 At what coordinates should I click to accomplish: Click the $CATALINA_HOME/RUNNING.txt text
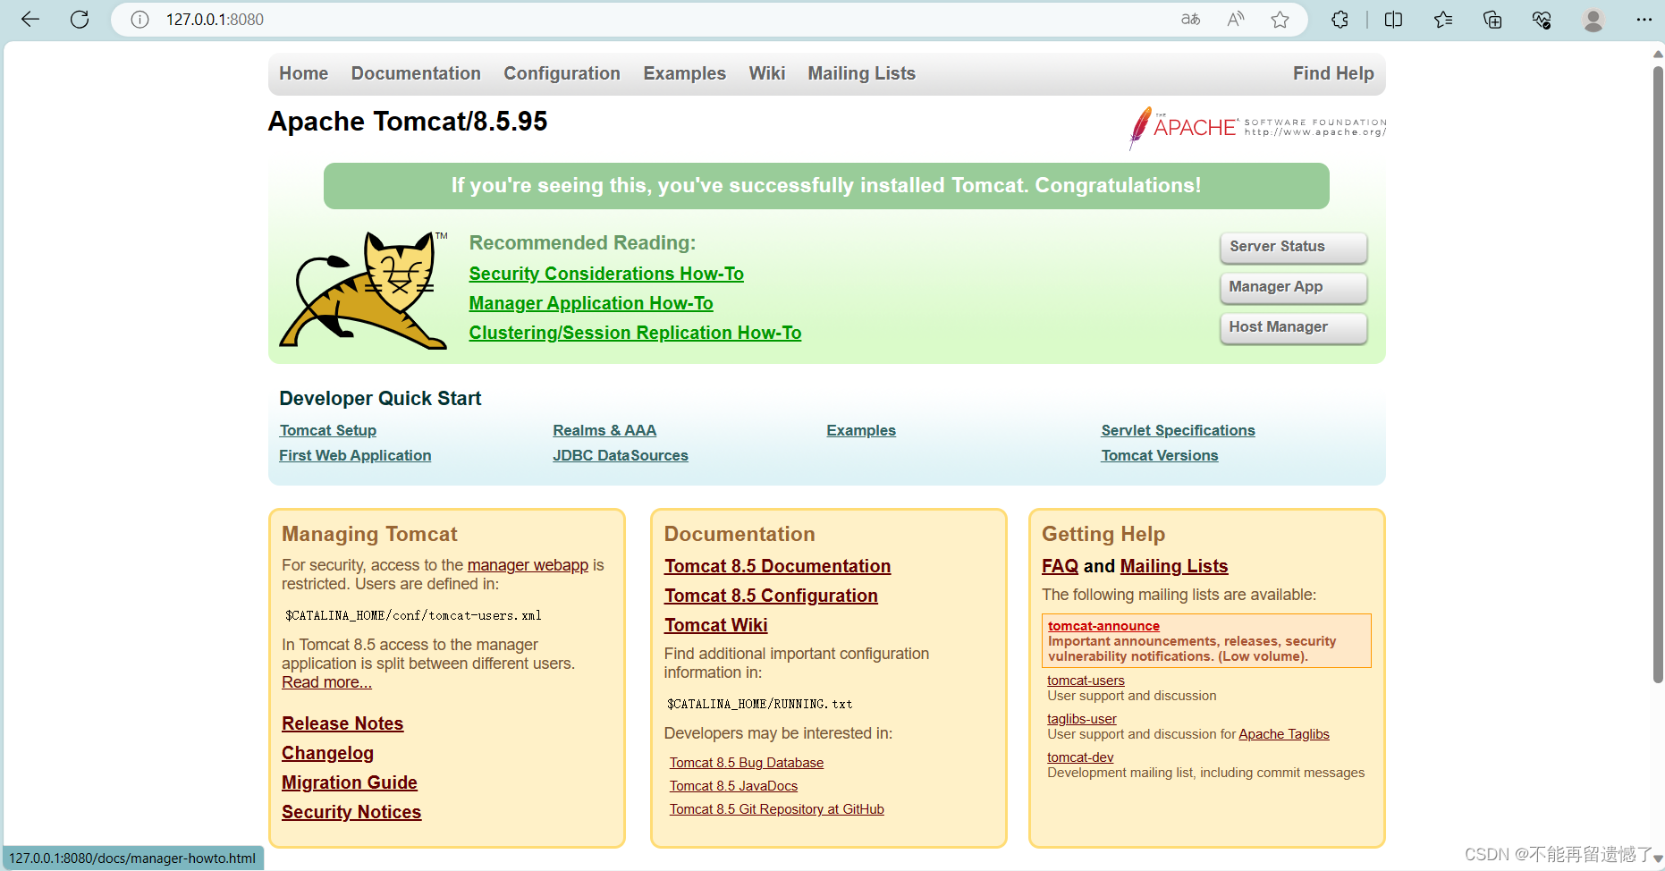[760, 704]
